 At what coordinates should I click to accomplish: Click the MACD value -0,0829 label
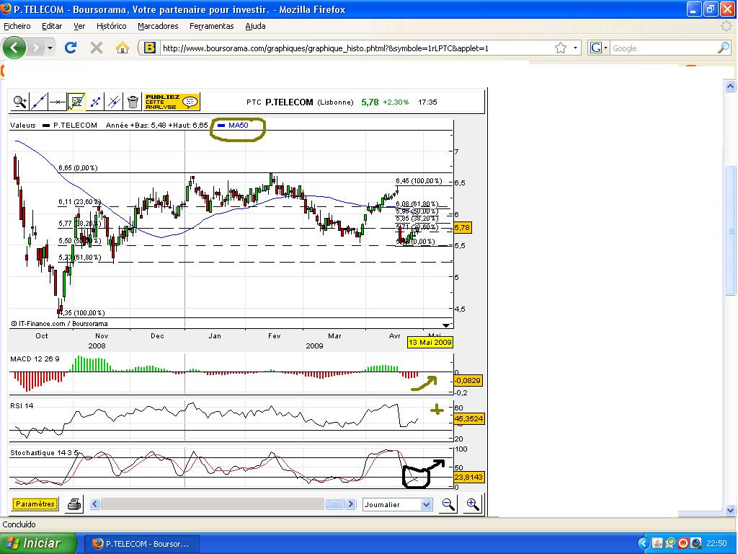pyautogui.click(x=467, y=380)
